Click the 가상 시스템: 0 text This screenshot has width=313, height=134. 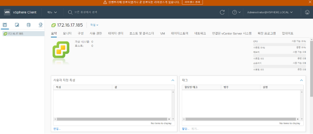tap(84, 42)
